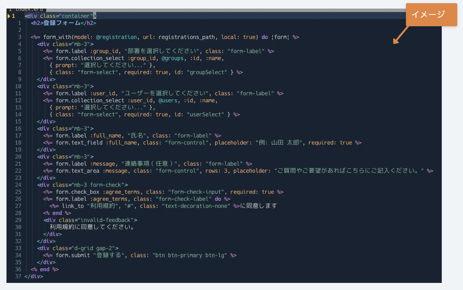Click relative line number 10 in gutter

18,87
